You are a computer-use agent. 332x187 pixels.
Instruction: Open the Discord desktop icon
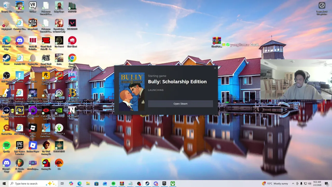[x=19, y=42]
